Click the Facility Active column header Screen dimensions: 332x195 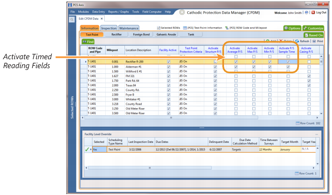[x=168, y=50]
